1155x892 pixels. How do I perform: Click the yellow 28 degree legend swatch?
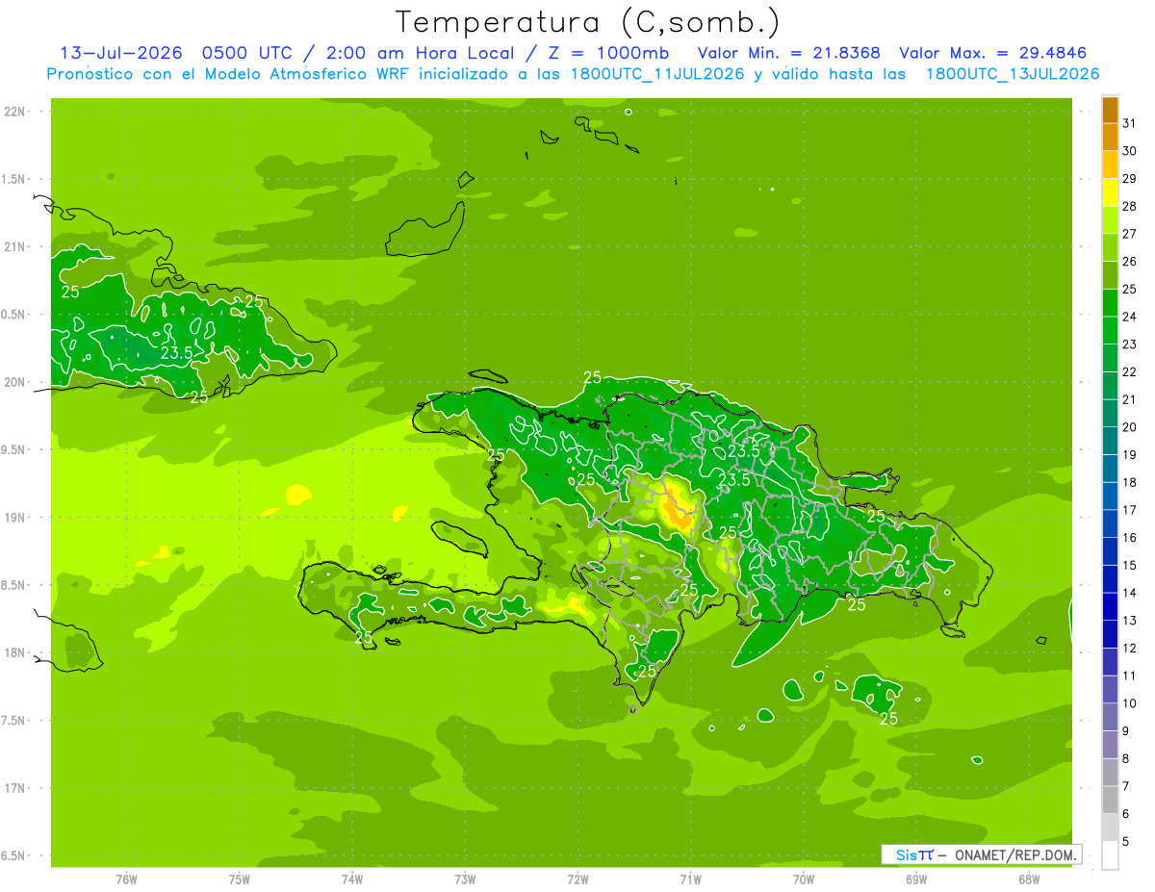point(1110,192)
